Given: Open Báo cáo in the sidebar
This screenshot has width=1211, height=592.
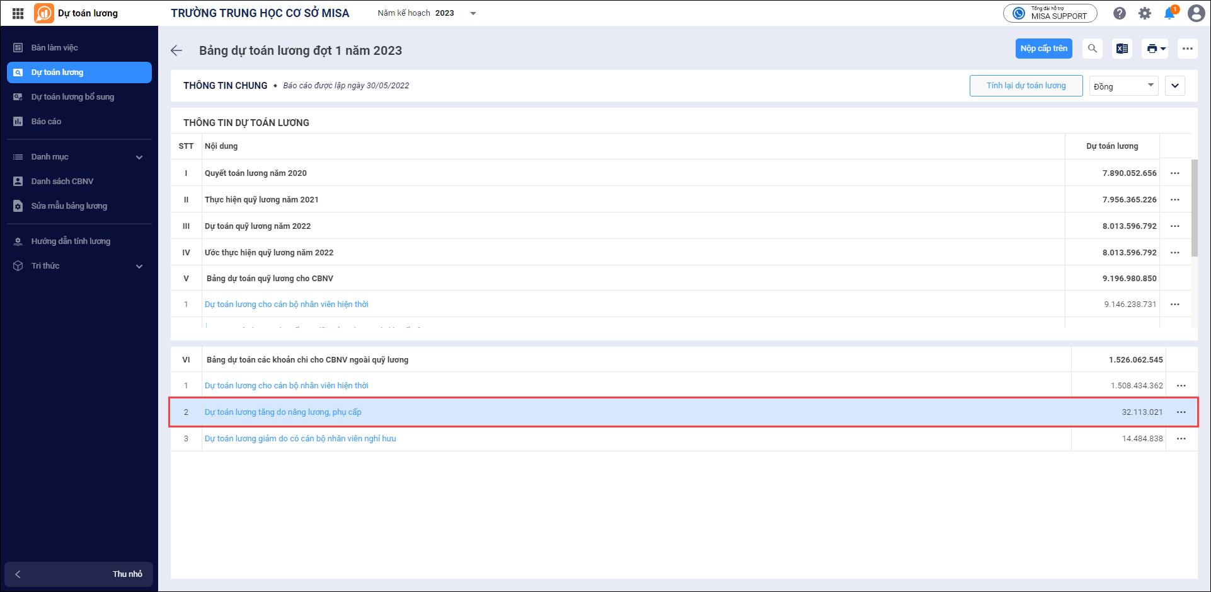Looking at the screenshot, I should pyautogui.click(x=79, y=122).
